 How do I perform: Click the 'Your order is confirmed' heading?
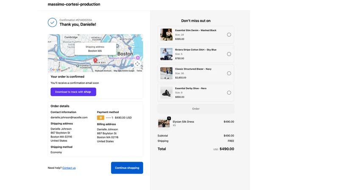click(67, 76)
